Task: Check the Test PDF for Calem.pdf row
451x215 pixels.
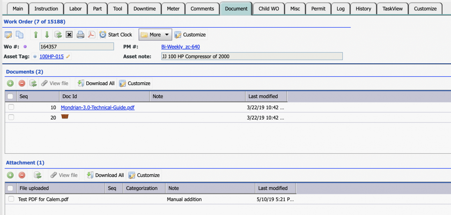Action: coord(11,199)
